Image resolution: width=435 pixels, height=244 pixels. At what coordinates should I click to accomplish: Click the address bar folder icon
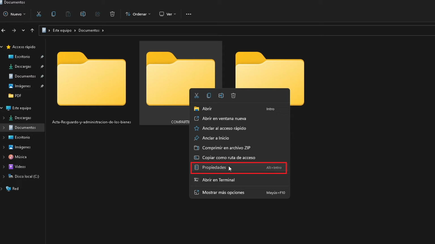pyautogui.click(x=44, y=30)
